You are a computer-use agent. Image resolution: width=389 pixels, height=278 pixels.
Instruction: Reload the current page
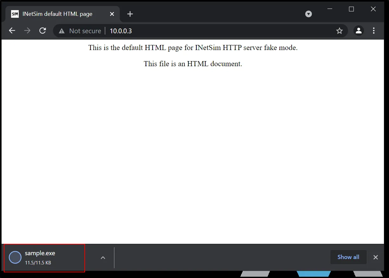[43, 31]
